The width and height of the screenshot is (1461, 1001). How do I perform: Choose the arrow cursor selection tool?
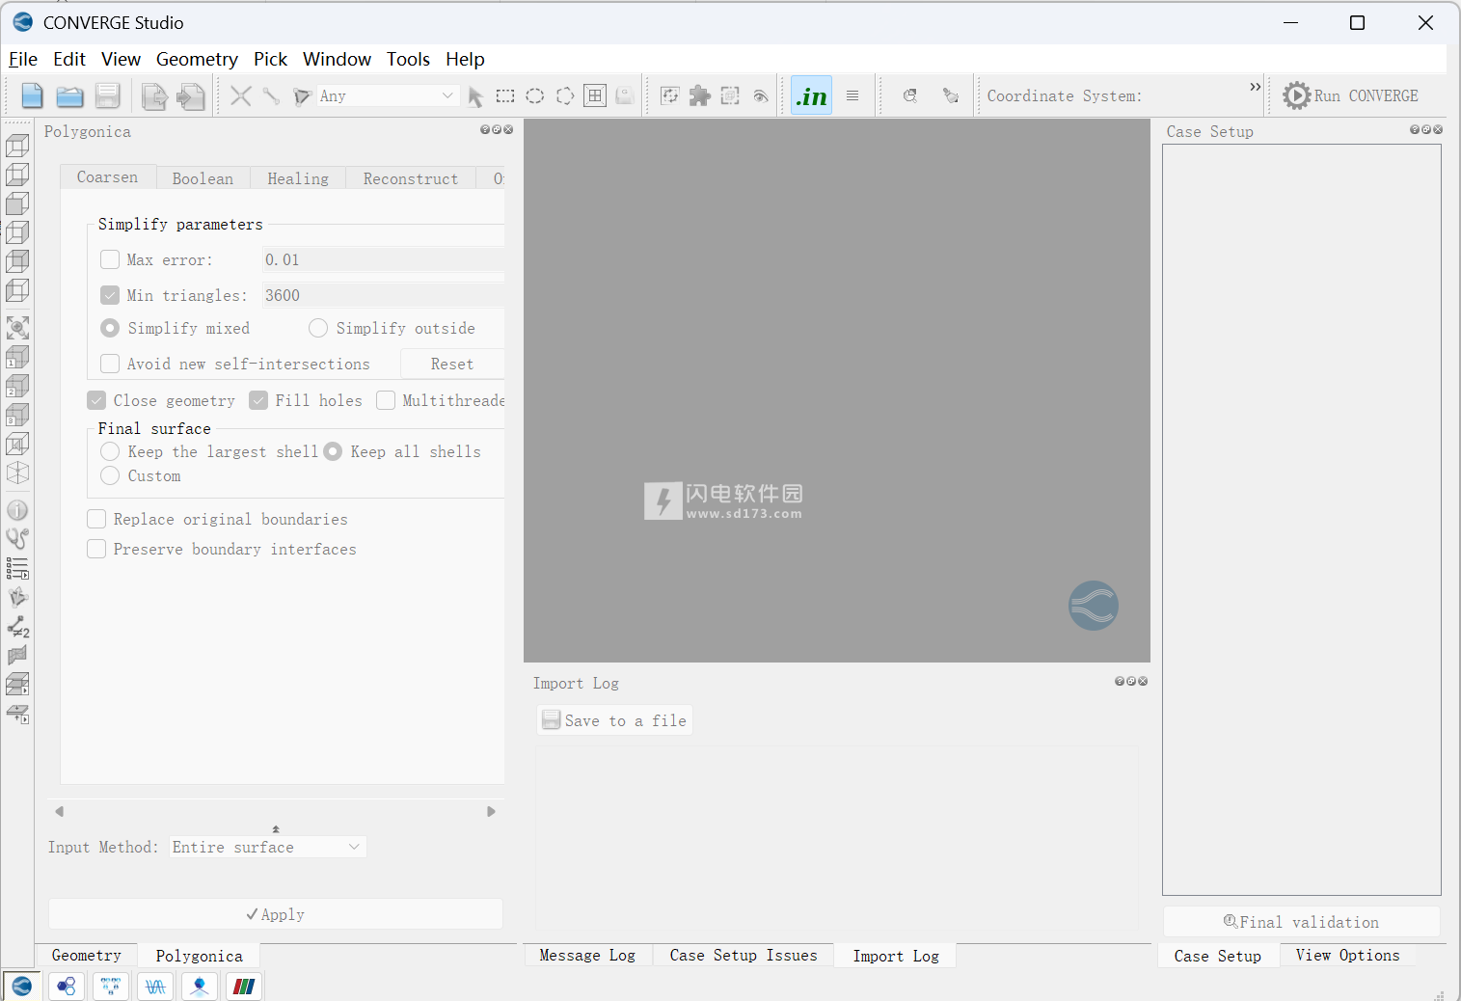[474, 96]
